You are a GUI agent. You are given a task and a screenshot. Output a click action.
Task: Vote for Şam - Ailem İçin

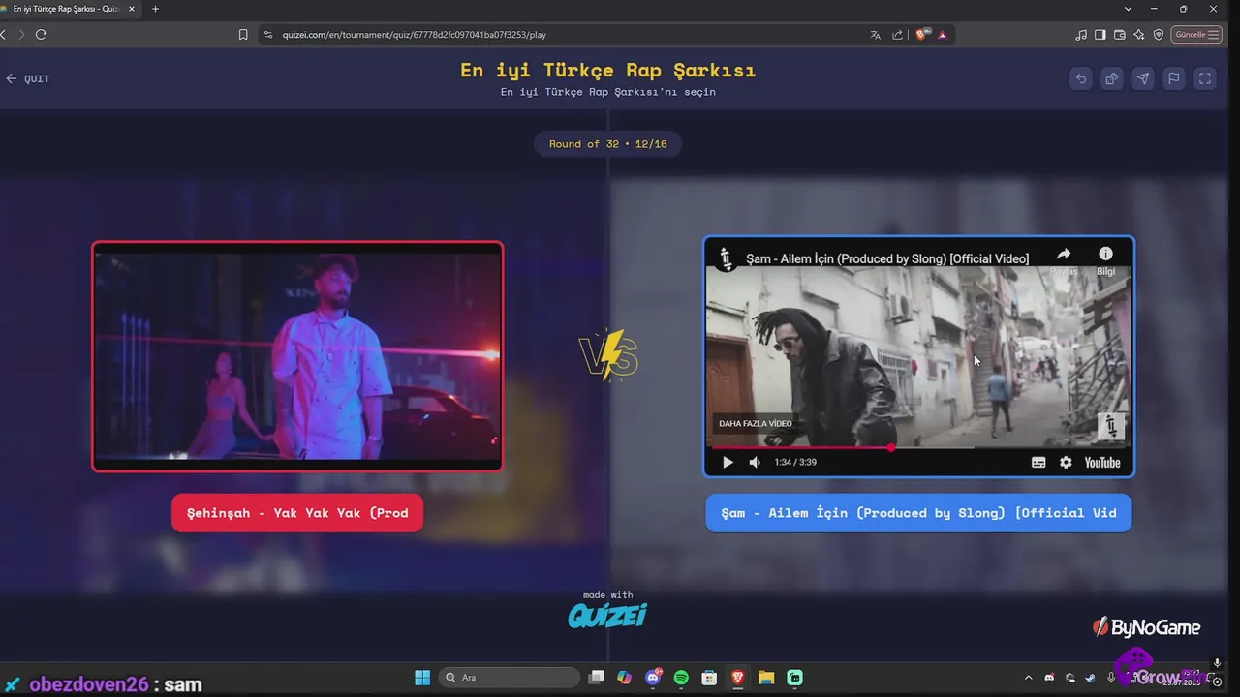918,513
